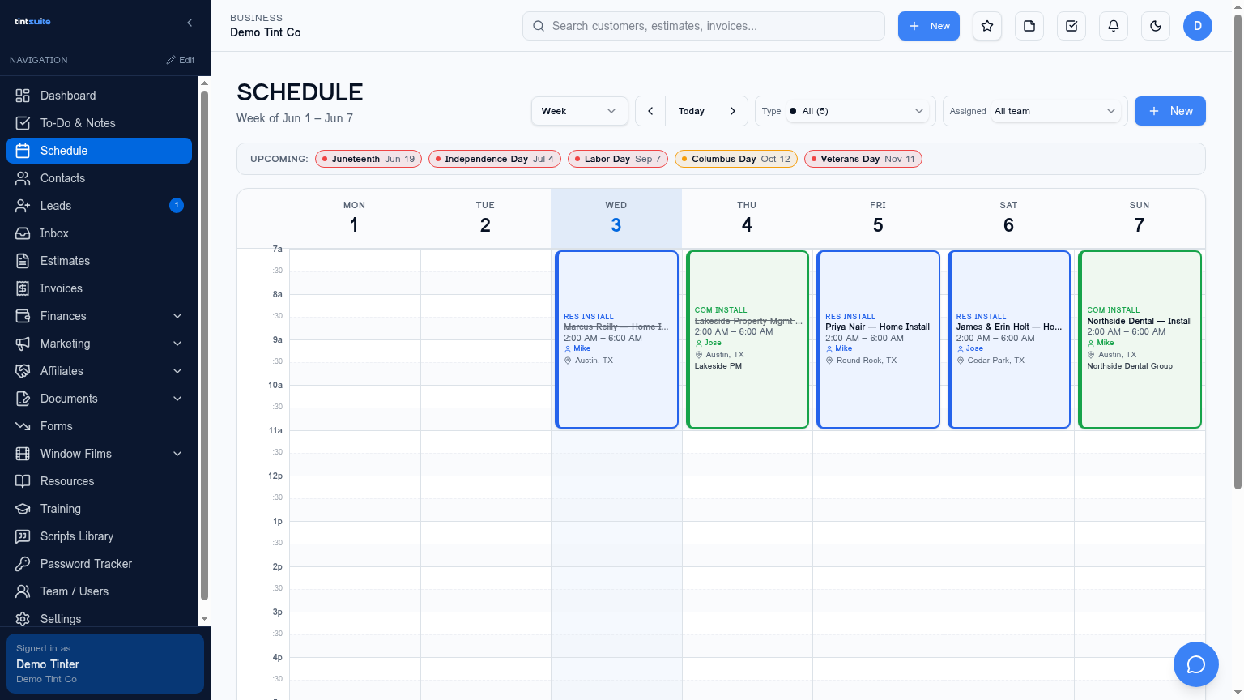Click the tintsuite logo
Screen dimensions: 1244x700
[32, 22]
